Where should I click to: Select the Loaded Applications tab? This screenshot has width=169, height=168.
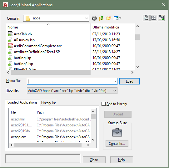point(22,102)
